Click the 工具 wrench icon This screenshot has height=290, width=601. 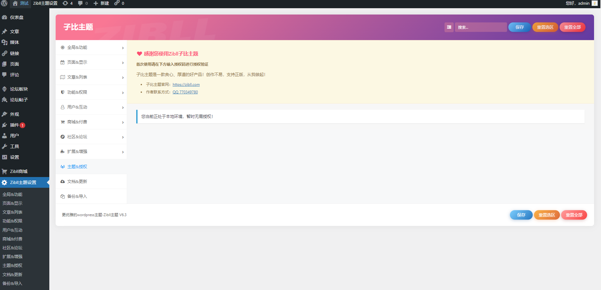4,146
